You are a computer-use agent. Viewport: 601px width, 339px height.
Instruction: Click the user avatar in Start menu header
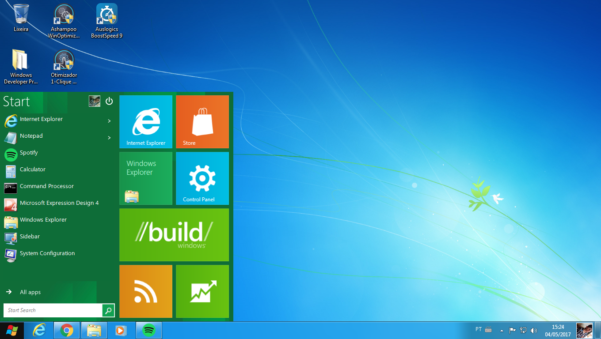point(95,101)
